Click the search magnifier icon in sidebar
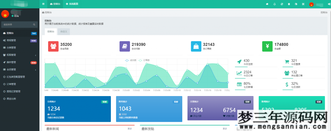 (35, 24)
